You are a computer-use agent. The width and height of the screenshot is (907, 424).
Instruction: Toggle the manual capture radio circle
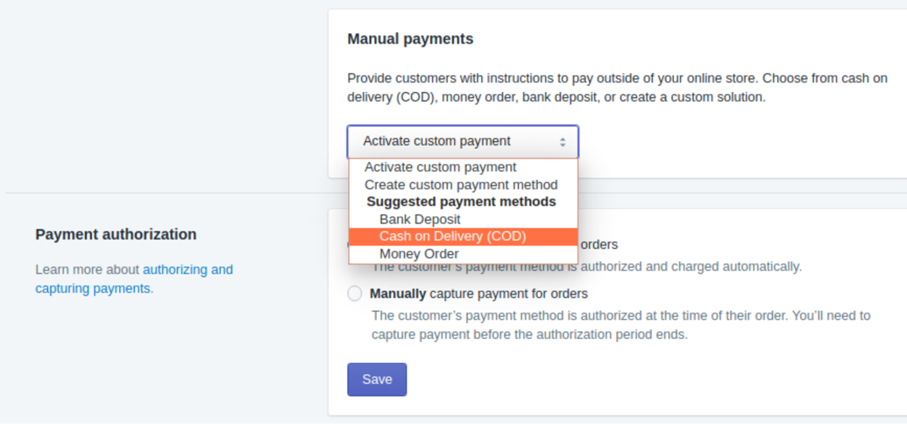click(354, 294)
